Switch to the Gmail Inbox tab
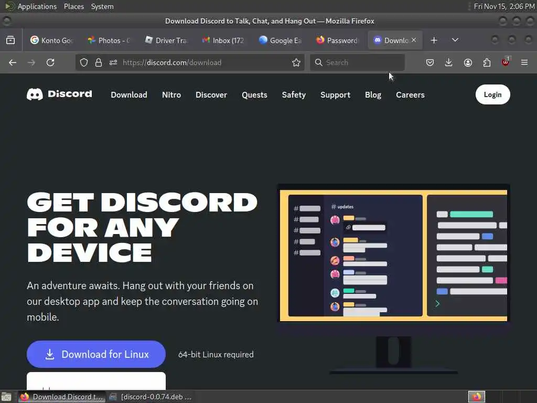Image resolution: width=537 pixels, height=403 pixels. [x=223, y=40]
